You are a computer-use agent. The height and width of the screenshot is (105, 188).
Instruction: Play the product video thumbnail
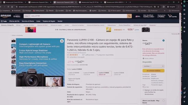tap(14, 72)
